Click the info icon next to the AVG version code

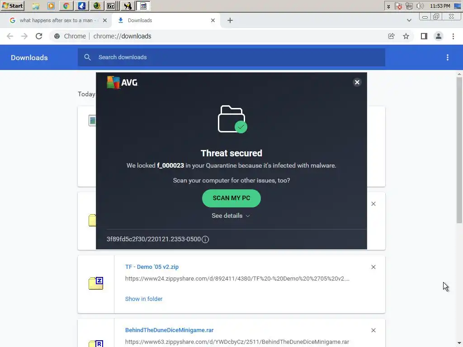[x=205, y=239]
